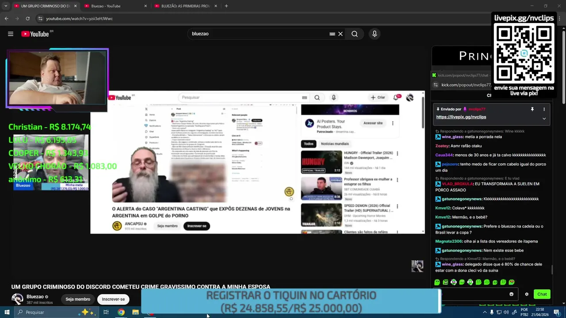Open options for SPEED DEMON video
The image size is (566, 318).
click(x=397, y=206)
